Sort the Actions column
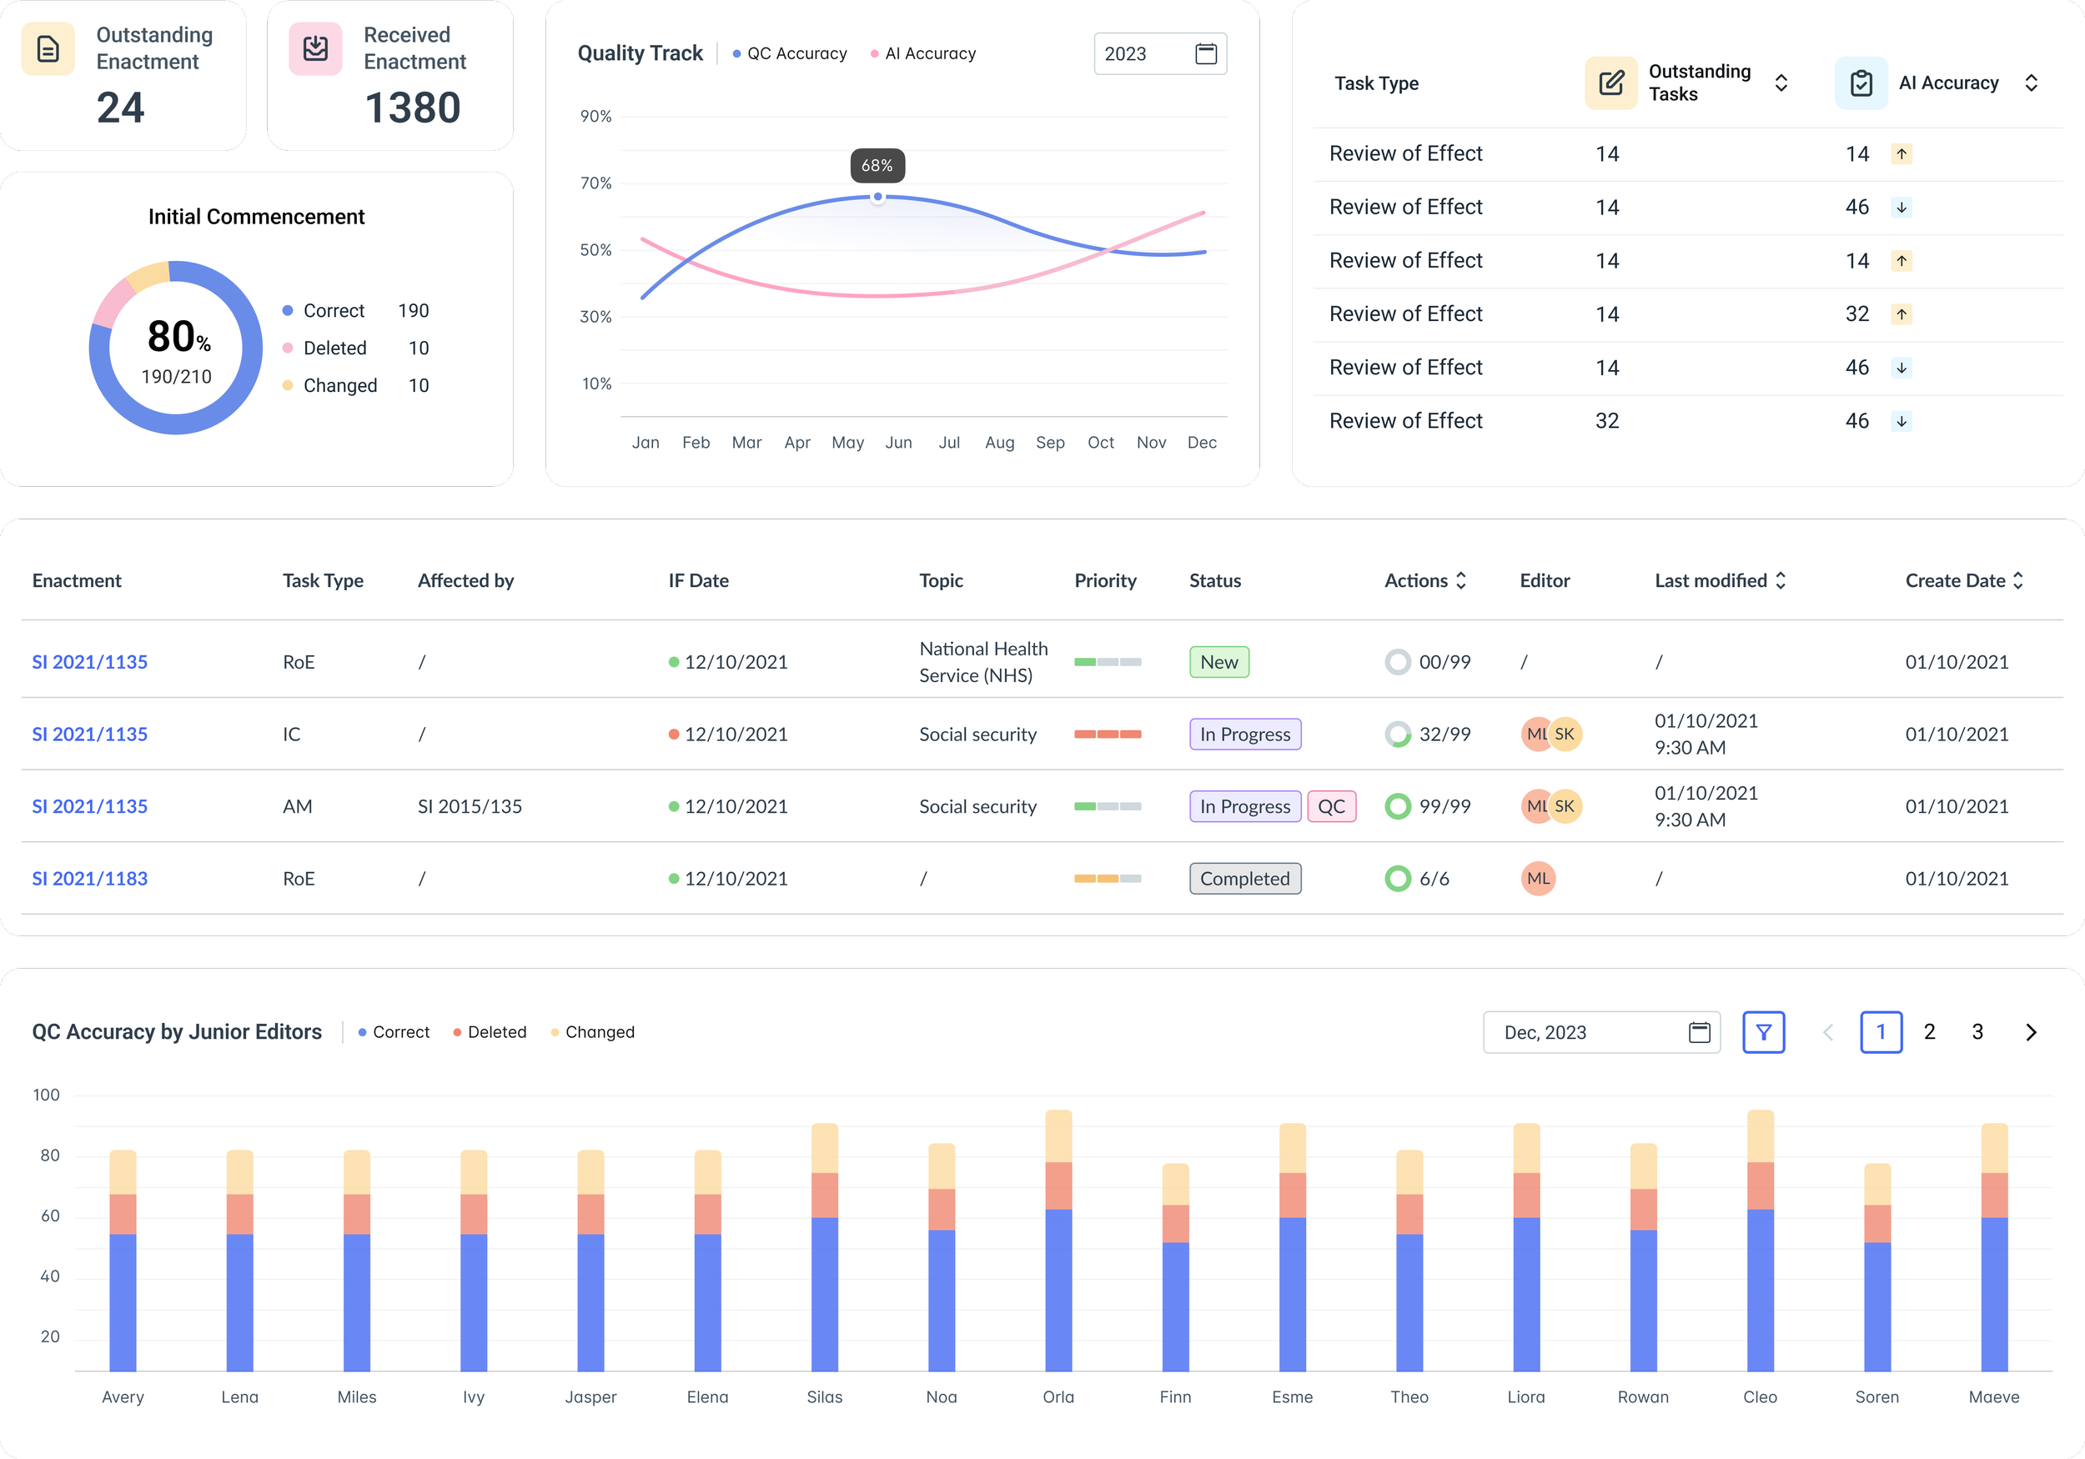 point(1460,580)
